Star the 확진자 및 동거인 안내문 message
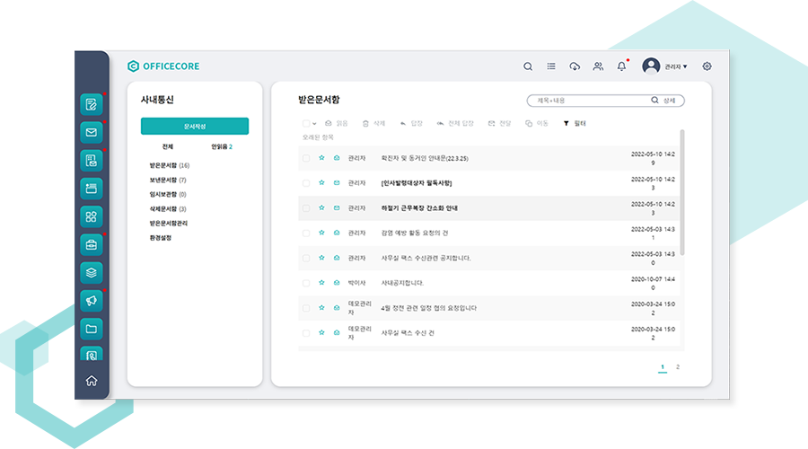The image size is (808, 449). 321,158
